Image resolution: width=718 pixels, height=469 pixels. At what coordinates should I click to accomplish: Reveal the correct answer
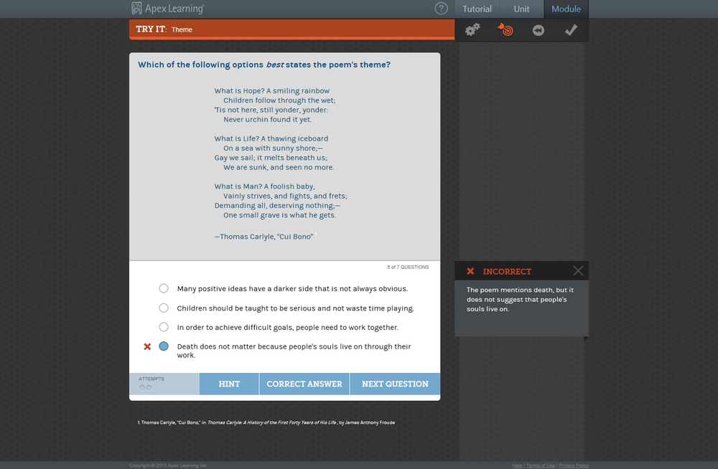click(x=304, y=384)
